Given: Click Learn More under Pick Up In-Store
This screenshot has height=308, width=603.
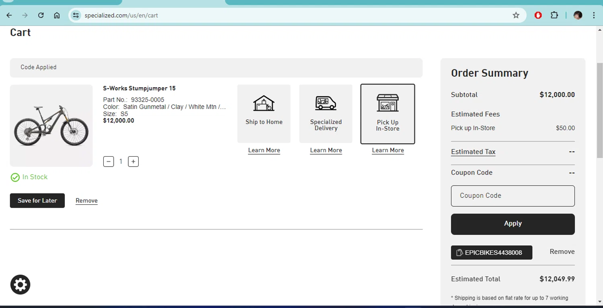Looking at the screenshot, I should pyautogui.click(x=388, y=150).
